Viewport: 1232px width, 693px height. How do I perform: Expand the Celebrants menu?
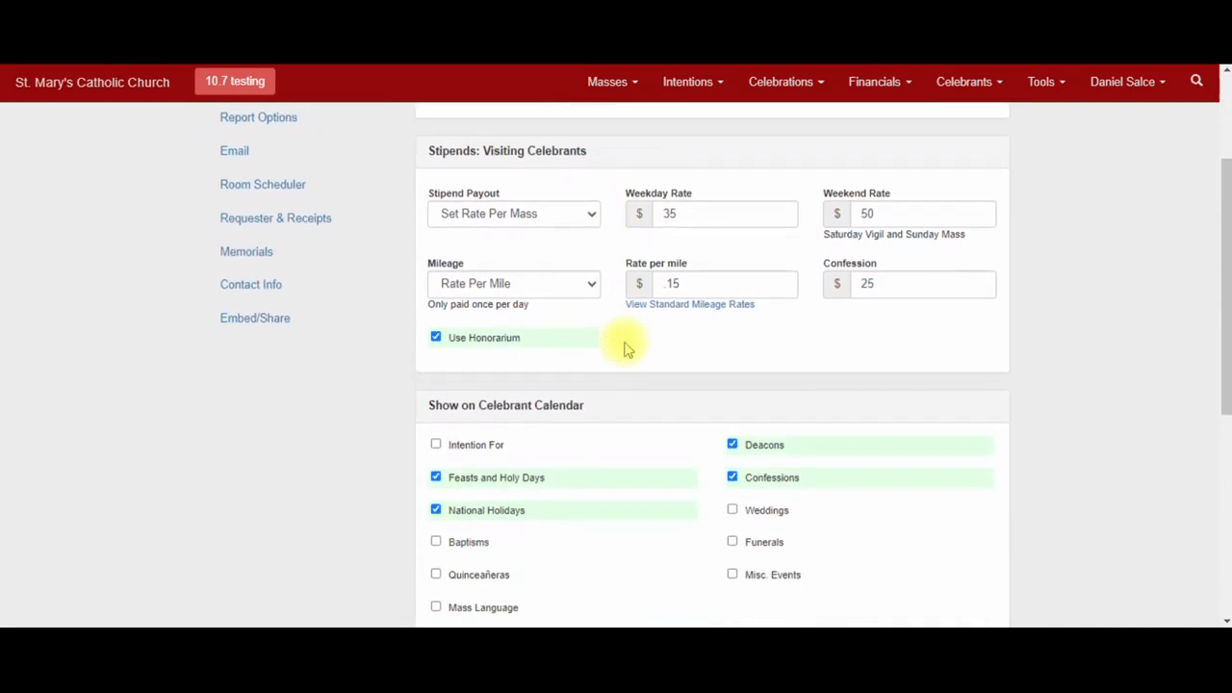[969, 82]
